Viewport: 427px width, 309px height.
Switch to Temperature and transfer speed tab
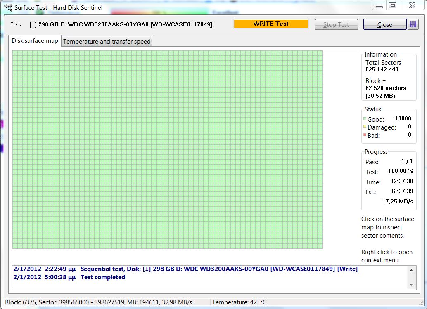click(107, 41)
